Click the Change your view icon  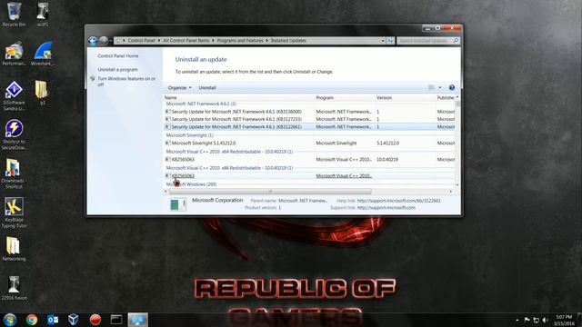click(431, 87)
